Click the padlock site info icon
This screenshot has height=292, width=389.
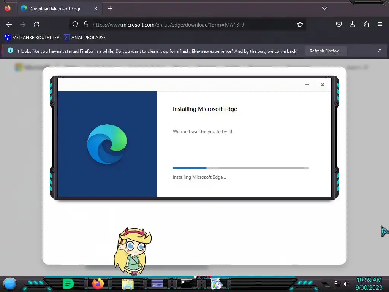(x=86, y=24)
